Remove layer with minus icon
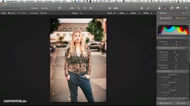 187,13
